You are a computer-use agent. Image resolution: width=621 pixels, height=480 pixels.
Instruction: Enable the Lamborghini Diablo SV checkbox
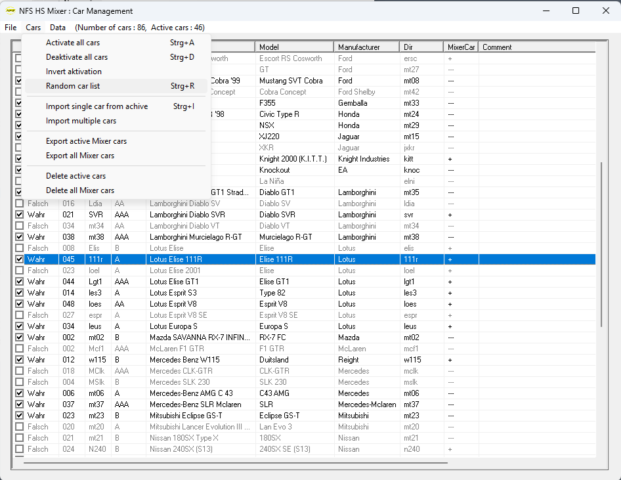click(x=19, y=204)
